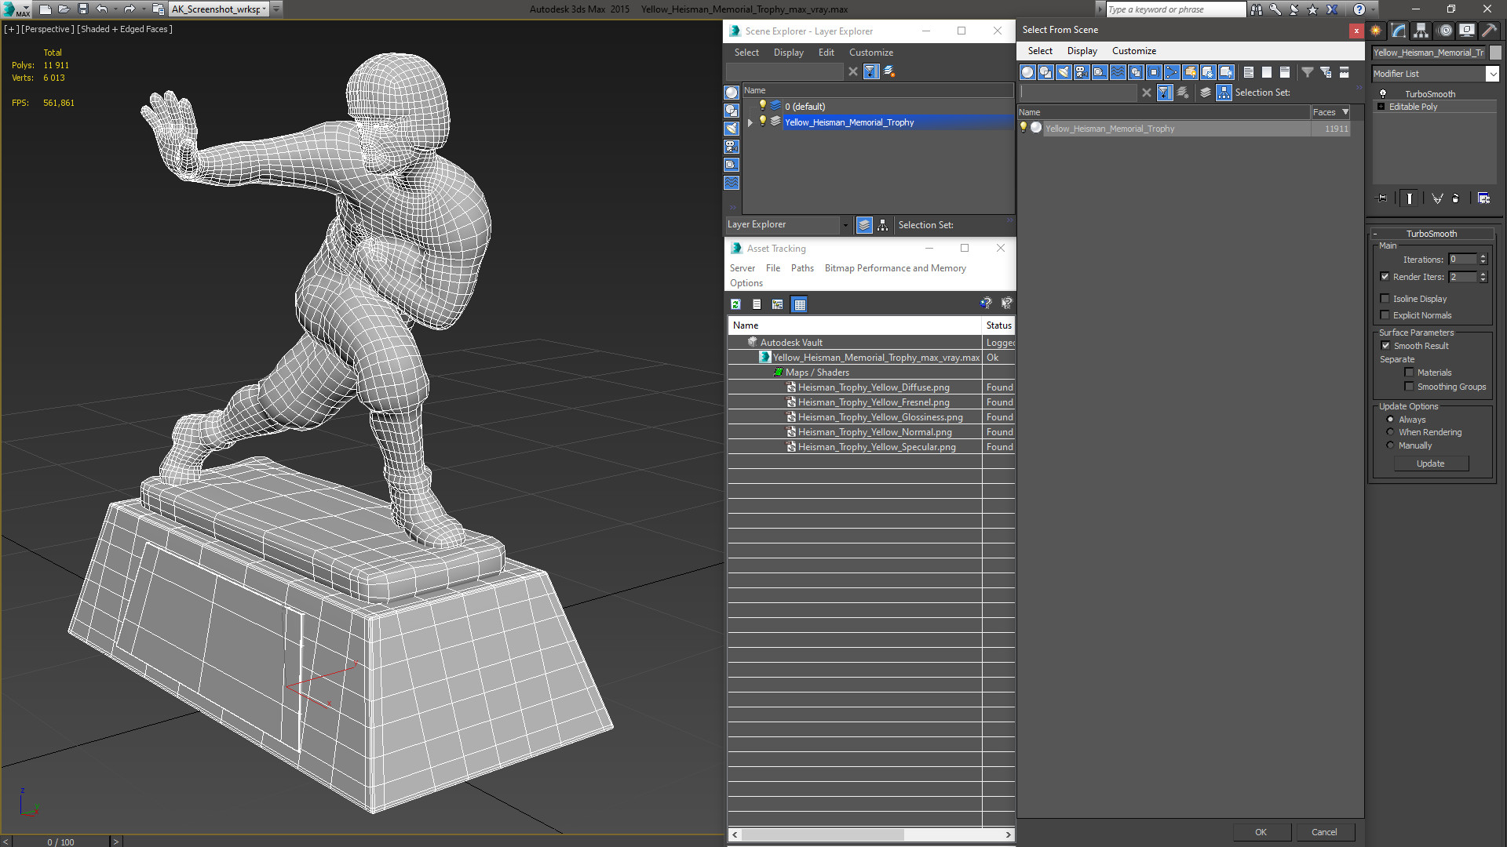Viewport: 1507px width, 847px height.
Task: Toggle visibility bulb of 0 (default) layer
Action: coord(762,106)
